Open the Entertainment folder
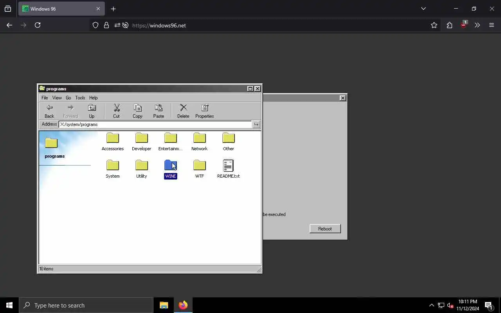501x313 pixels. point(170,142)
